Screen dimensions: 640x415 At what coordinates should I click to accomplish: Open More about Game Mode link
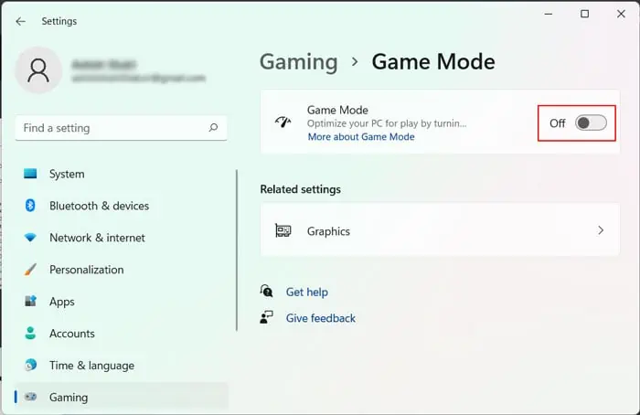361,137
